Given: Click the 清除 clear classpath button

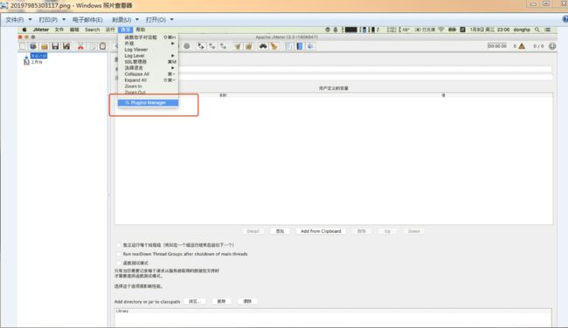Looking at the screenshot, I should [x=247, y=301].
